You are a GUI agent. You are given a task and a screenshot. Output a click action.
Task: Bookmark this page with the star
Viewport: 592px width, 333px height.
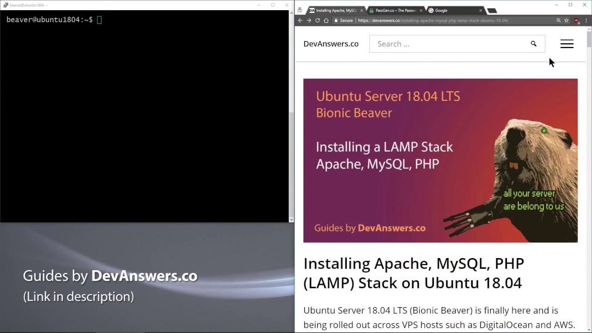[566, 20]
